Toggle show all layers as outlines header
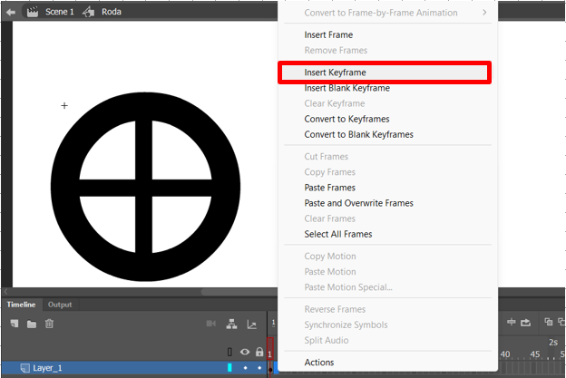 click(x=229, y=352)
